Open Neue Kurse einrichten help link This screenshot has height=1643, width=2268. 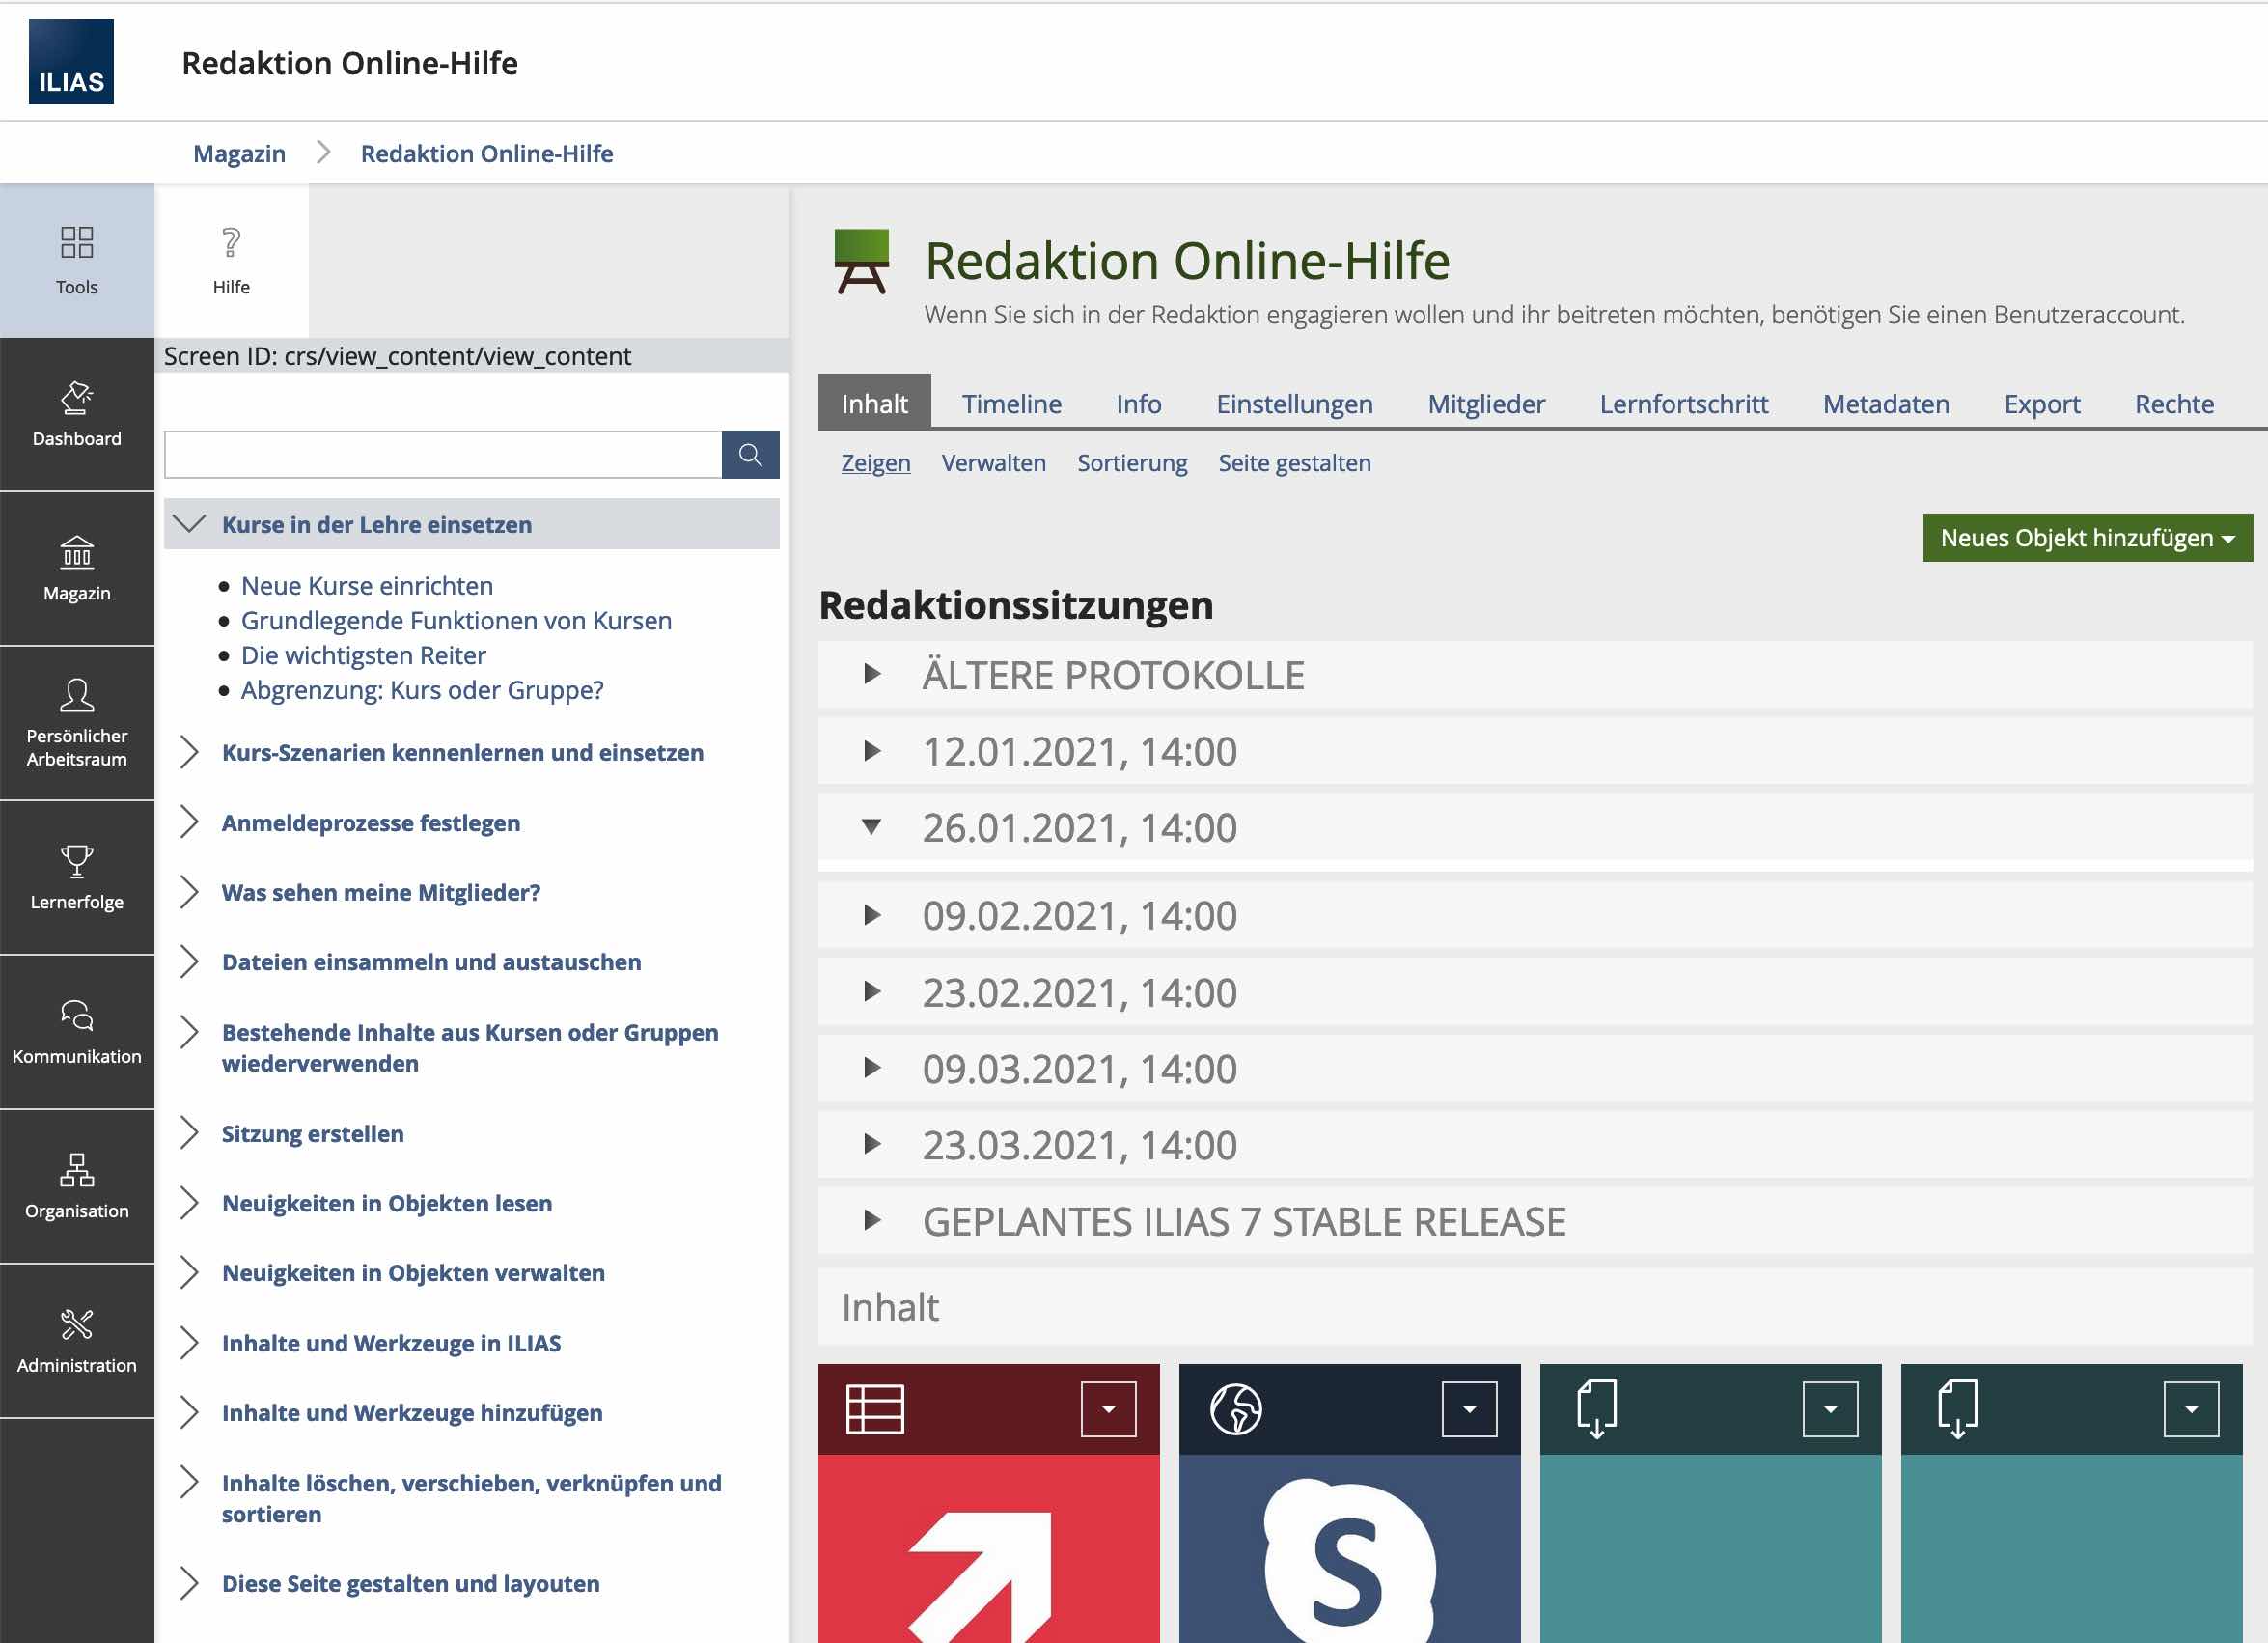pyautogui.click(x=367, y=585)
